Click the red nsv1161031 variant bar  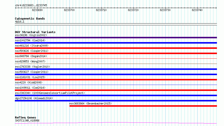pyautogui.click(x=116, y=80)
